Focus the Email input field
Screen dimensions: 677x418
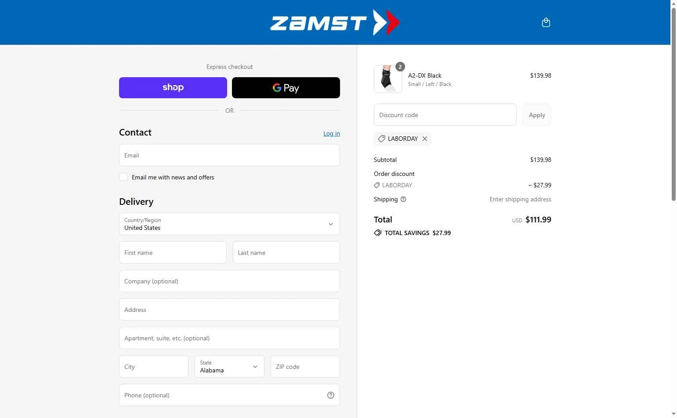click(229, 155)
